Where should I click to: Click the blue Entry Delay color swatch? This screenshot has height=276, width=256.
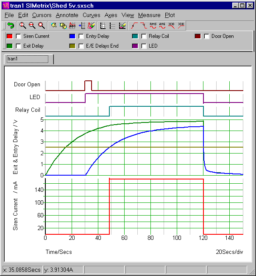coord(72,36)
